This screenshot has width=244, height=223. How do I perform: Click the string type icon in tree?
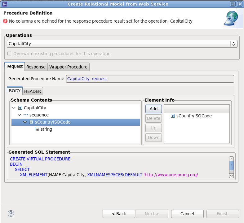pyautogui.click(x=37, y=129)
